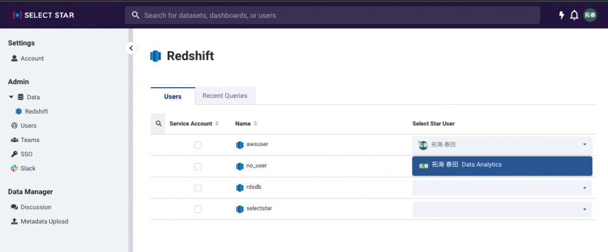
Task: Click the Redshift icon next to awsuser
Action: (x=239, y=145)
